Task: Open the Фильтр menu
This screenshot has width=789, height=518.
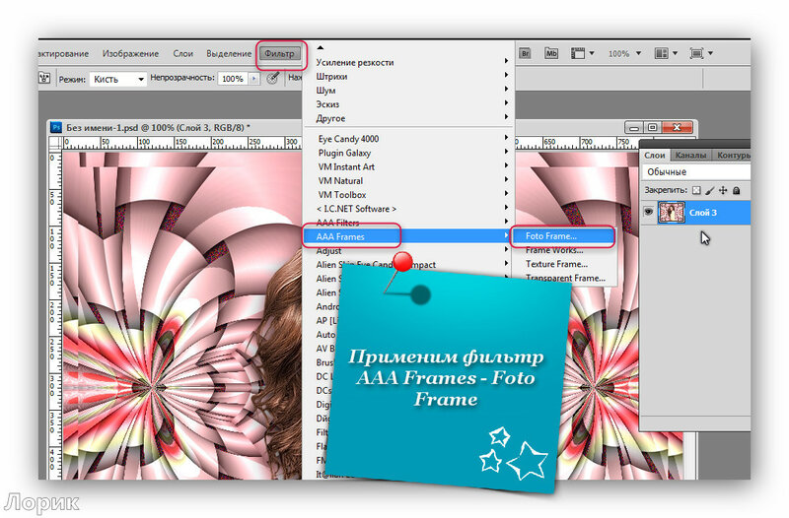Action: [280, 53]
